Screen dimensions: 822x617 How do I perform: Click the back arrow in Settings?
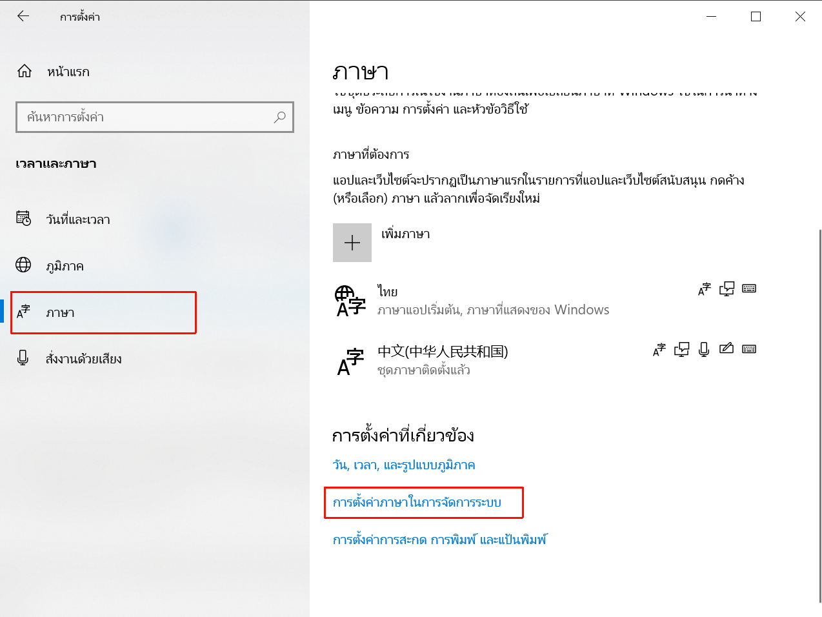23,17
